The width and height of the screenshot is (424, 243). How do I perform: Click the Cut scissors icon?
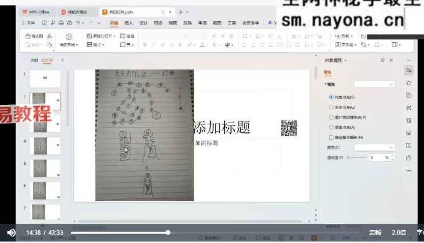pos(49,36)
